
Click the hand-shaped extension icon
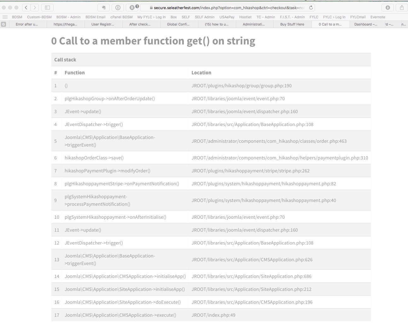(x=103, y=8)
